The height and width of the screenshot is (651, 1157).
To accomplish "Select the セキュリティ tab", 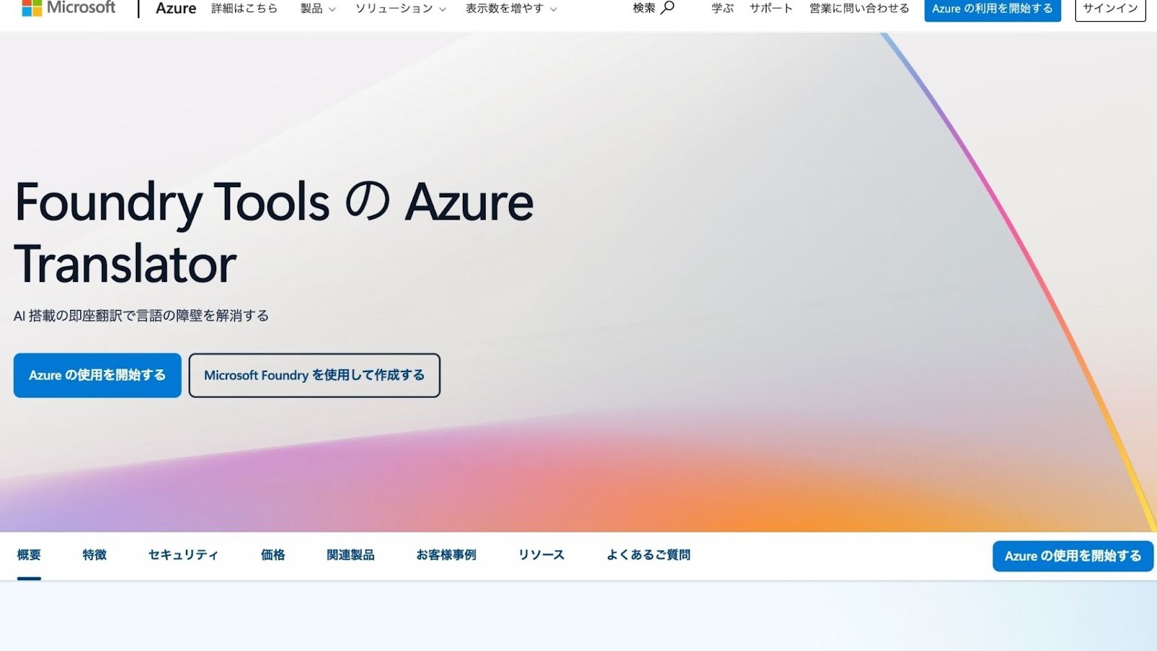I will coord(183,555).
